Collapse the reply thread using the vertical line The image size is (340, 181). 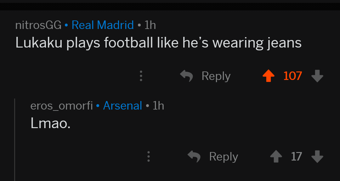(14, 139)
